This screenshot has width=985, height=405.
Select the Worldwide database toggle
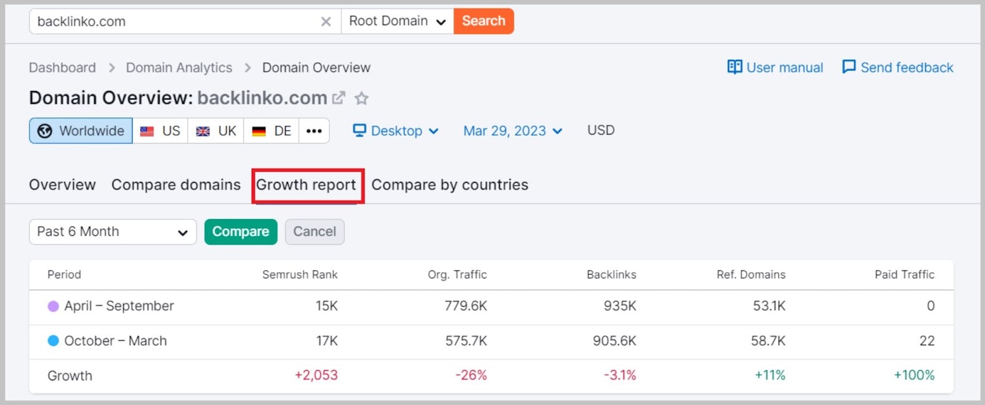[x=81, y=131]
